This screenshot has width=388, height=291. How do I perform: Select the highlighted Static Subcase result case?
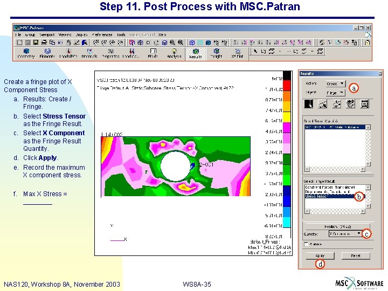335,127
